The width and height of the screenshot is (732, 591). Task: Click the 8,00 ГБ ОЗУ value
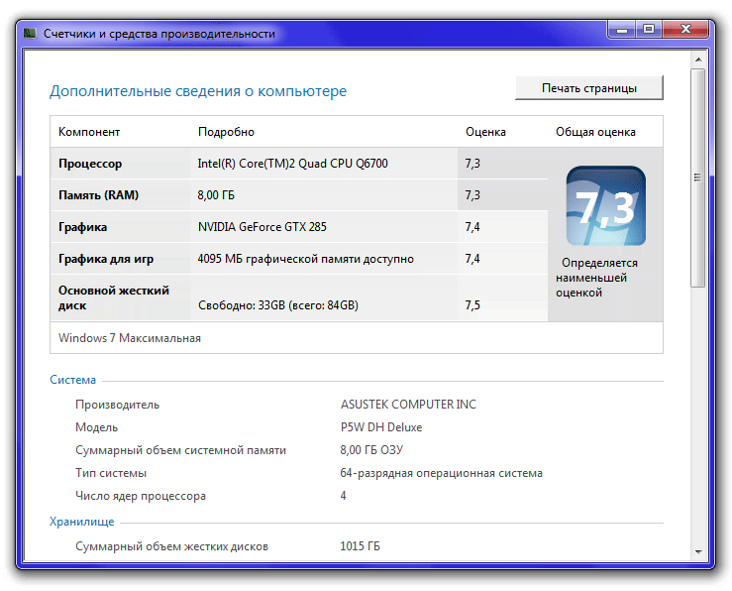(x=371, y=450)
